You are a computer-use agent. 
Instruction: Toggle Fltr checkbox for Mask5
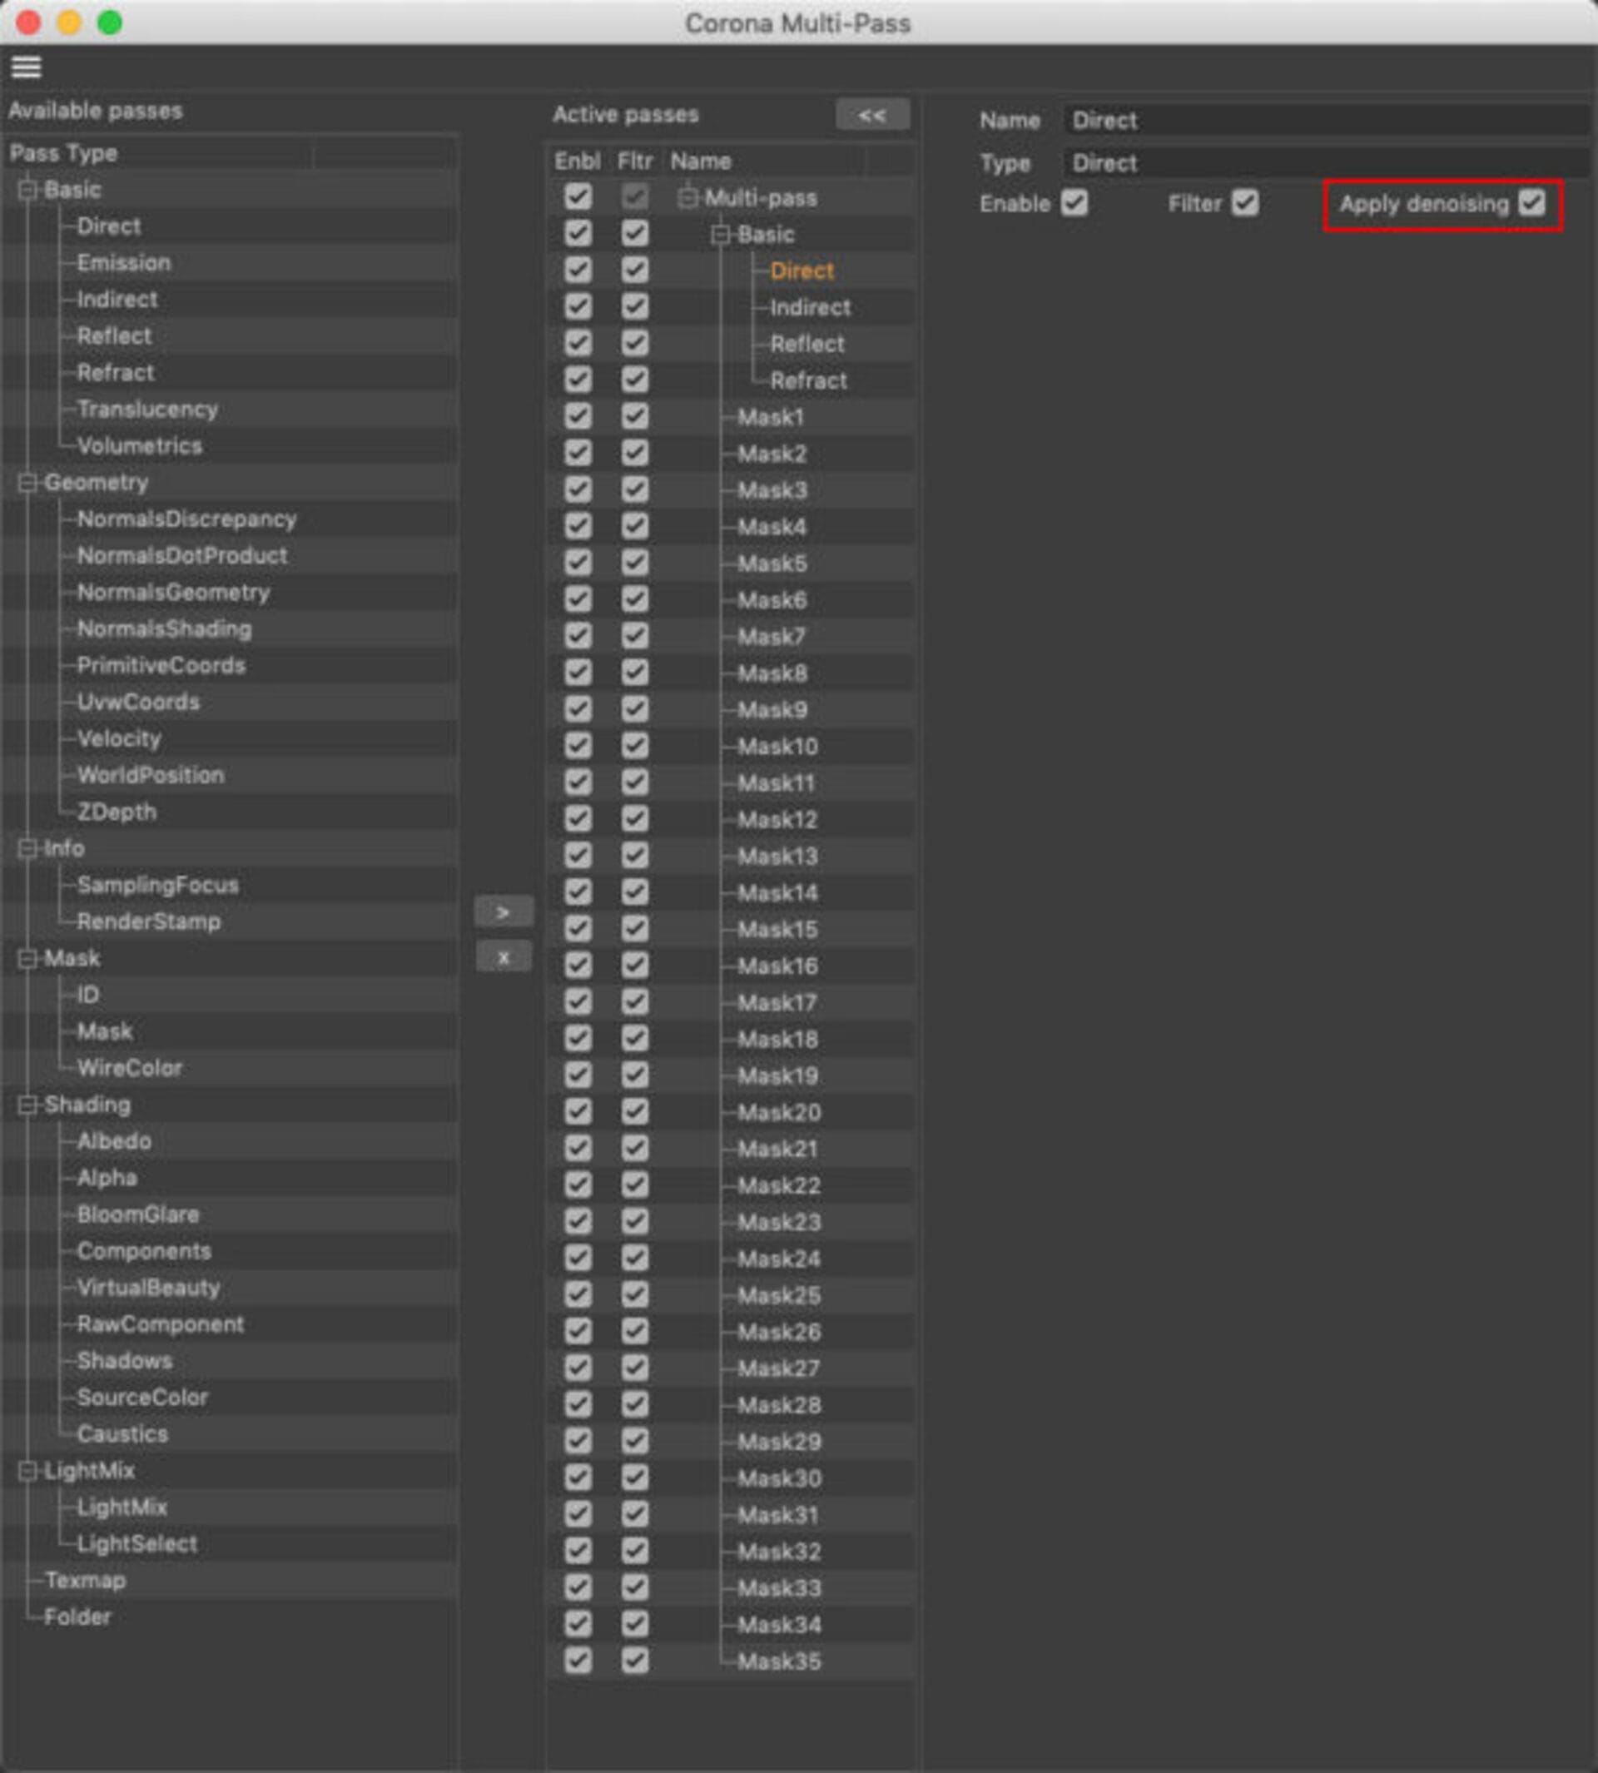coord(635,563)
